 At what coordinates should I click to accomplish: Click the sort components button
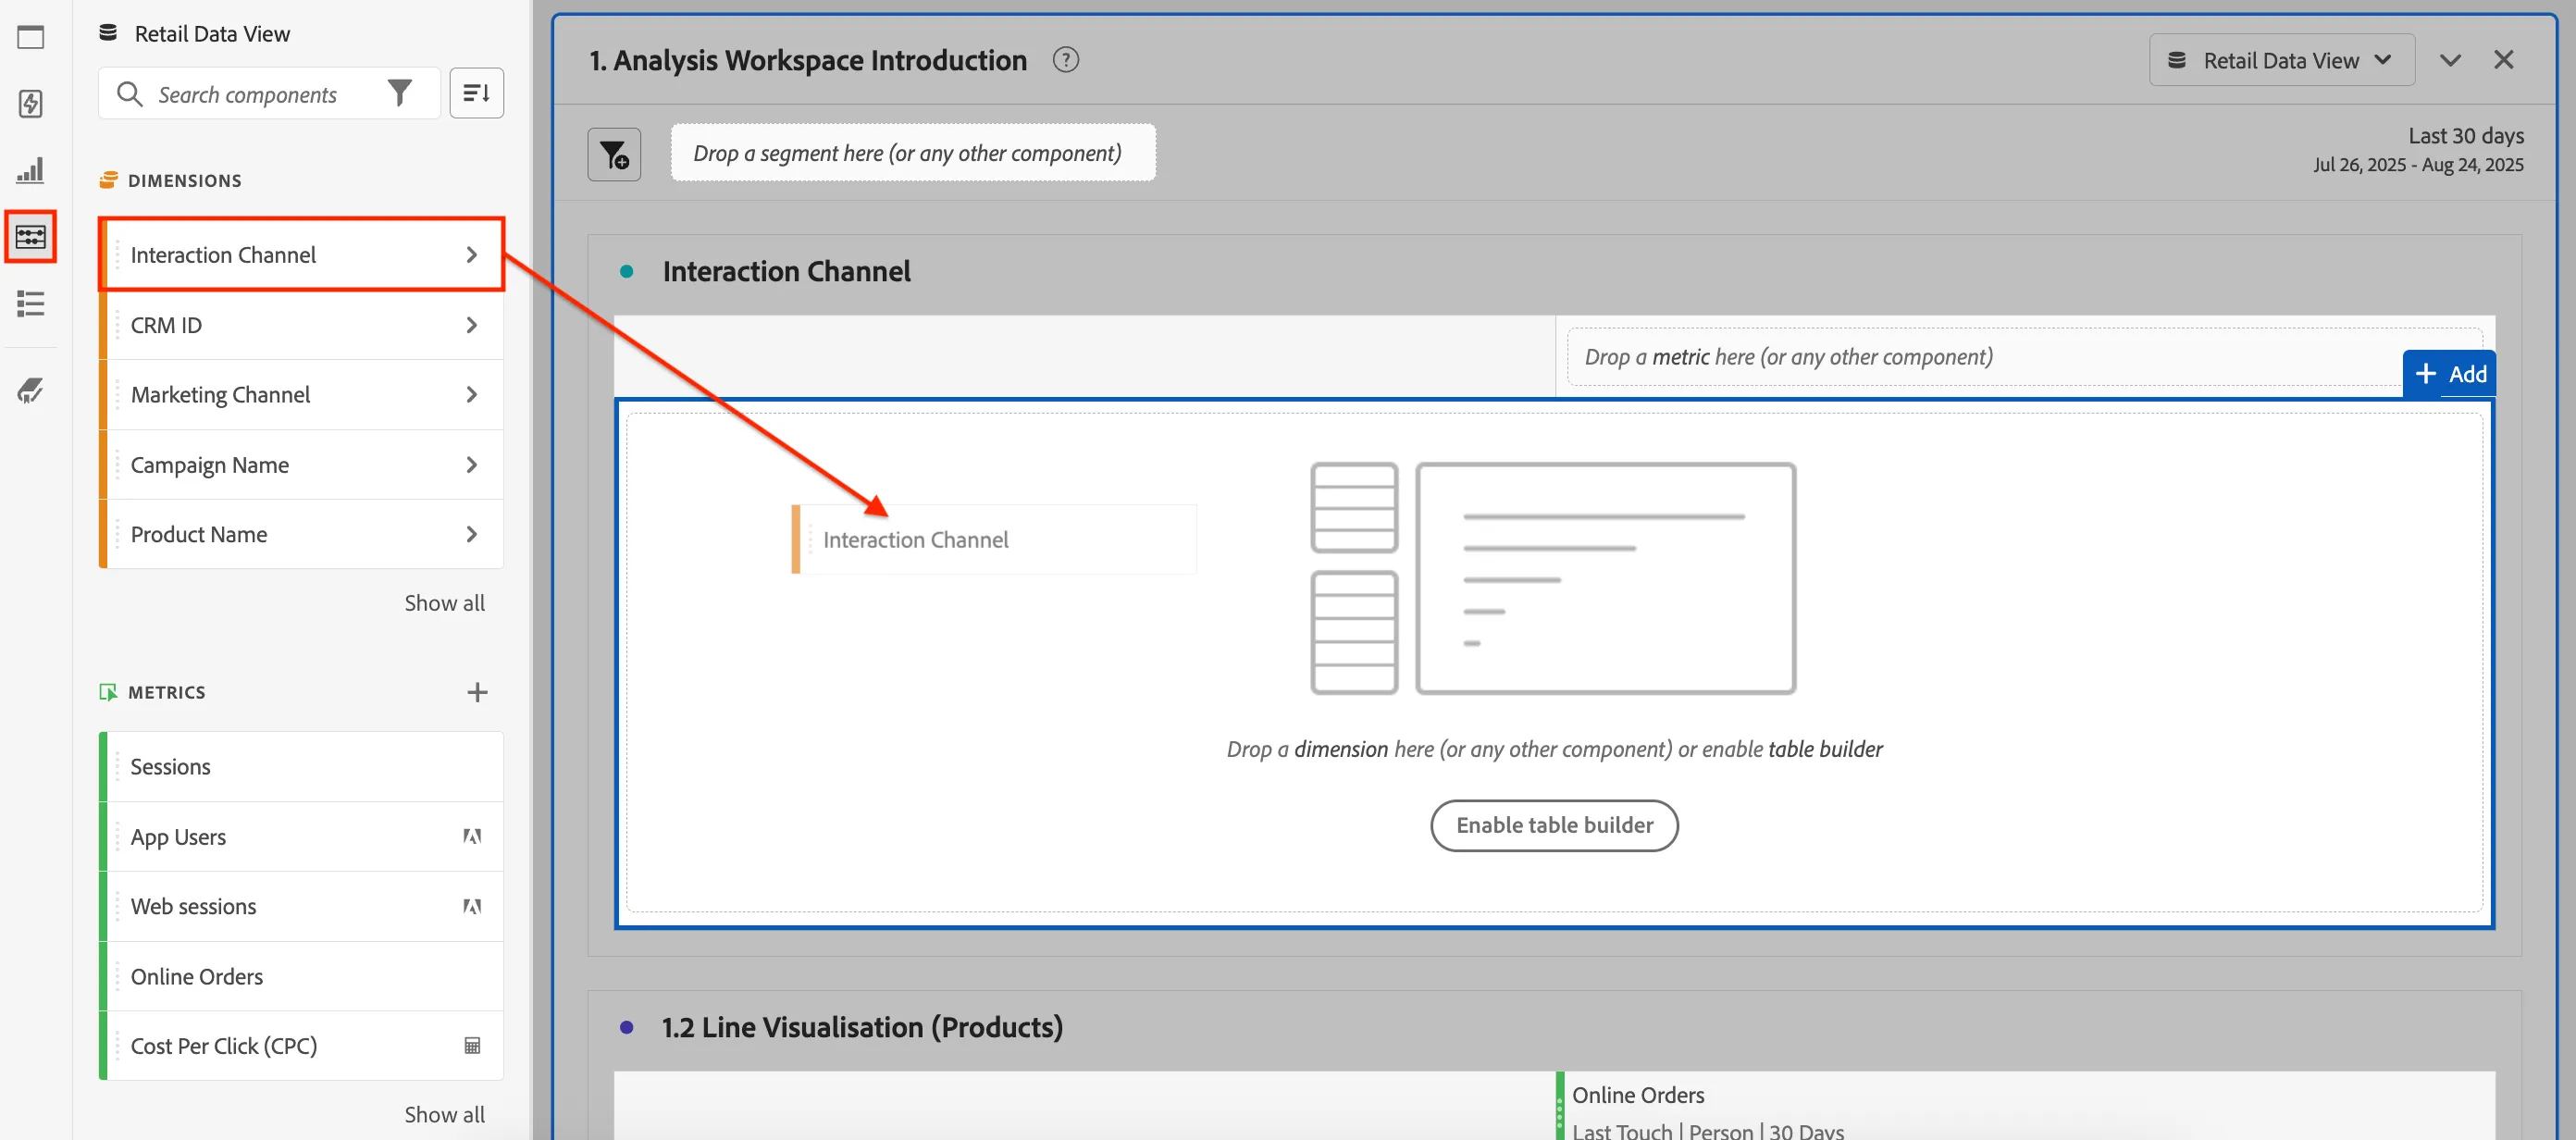tap(477, 93)
